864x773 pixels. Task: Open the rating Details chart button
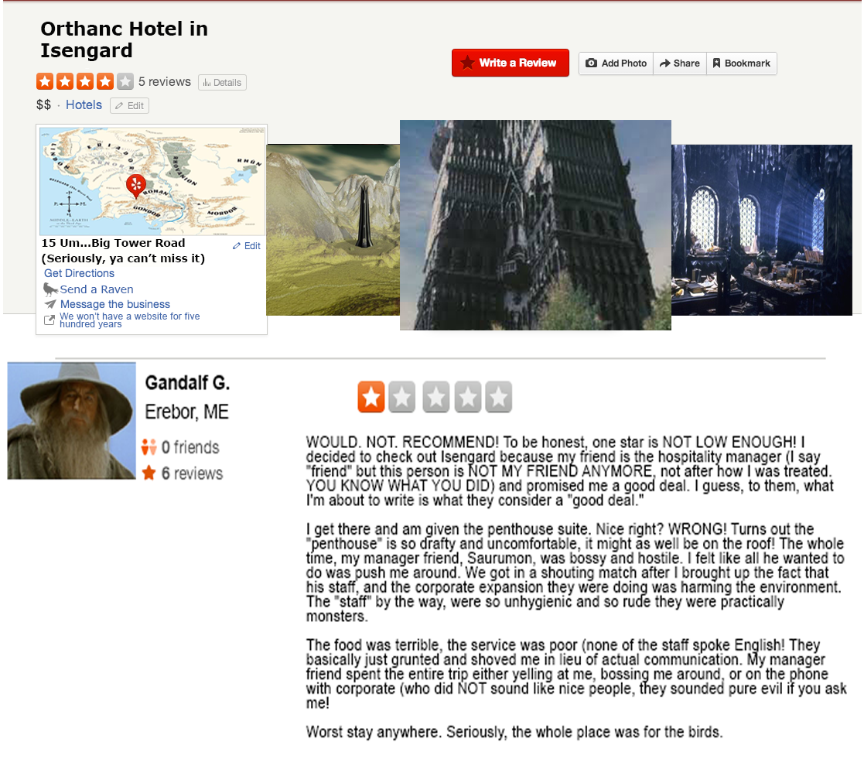pyautogui.click(x=222, y=83)
